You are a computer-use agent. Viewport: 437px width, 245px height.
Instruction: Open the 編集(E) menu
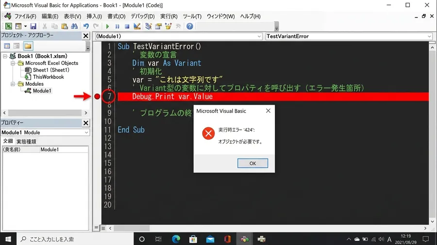coord(50,16)
